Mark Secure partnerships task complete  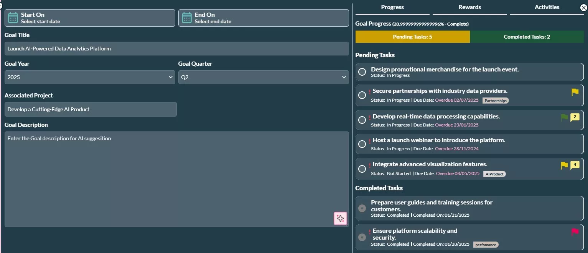point(362,95)
